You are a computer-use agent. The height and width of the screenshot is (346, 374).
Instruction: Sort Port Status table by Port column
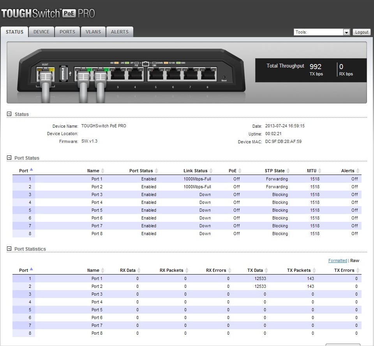26,171
